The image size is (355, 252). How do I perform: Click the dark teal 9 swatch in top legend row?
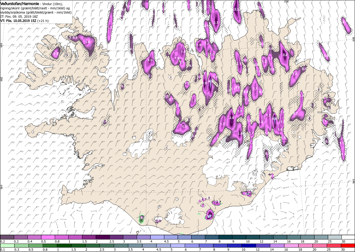[239, 237]
